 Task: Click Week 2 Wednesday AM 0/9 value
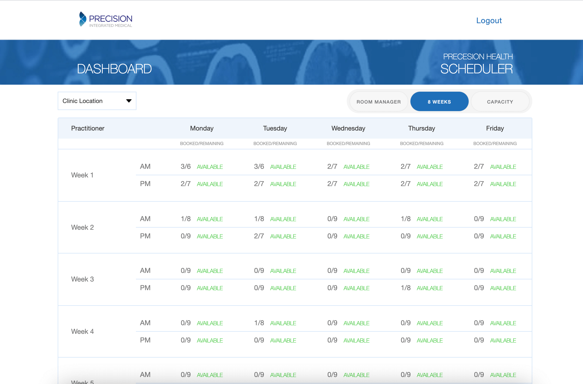point(332,219)
